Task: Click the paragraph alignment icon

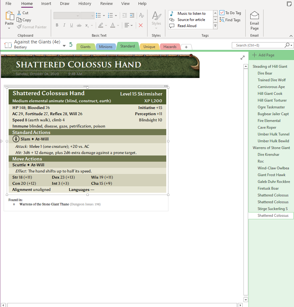Action: pyautogui.click(x=127, y=25)
